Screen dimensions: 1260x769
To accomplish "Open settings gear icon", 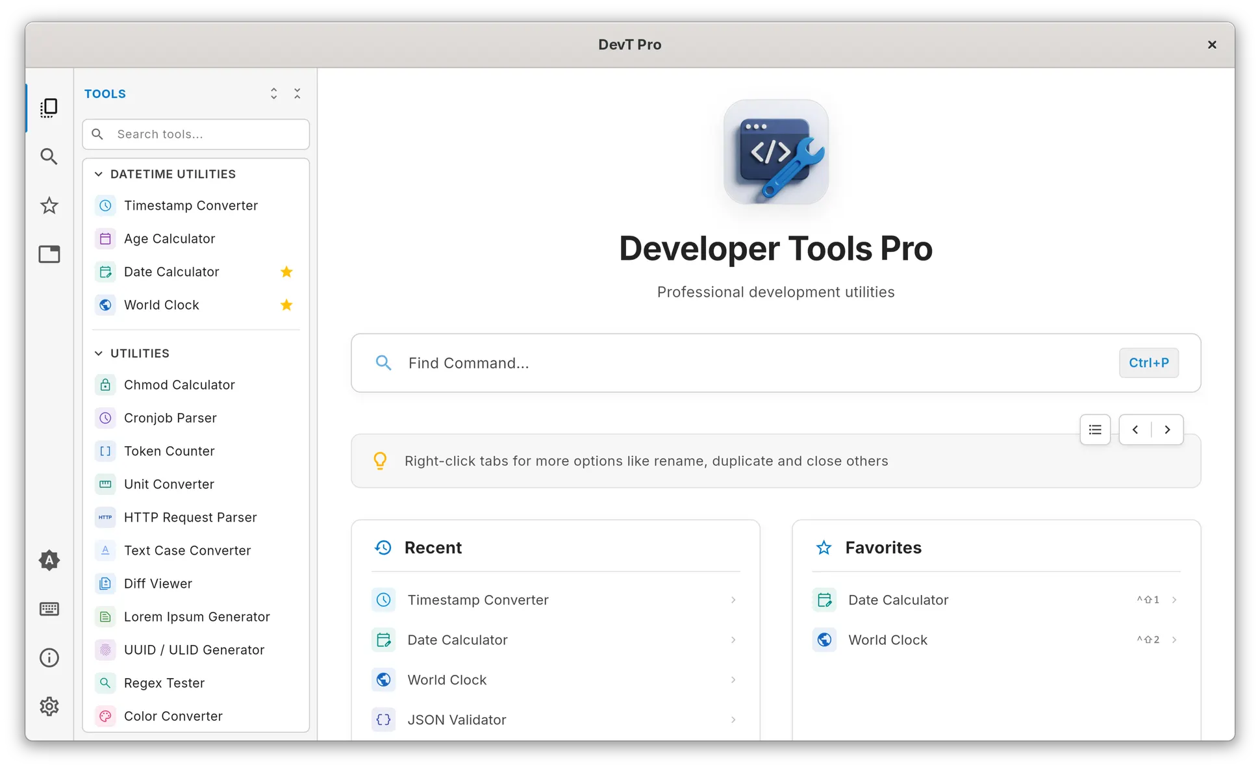I will [x=49, y=706].
